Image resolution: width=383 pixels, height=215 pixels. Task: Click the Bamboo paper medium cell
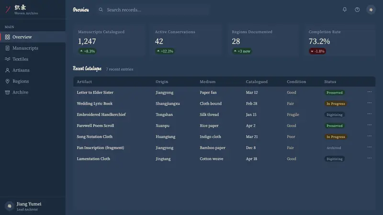pyautogui.click(x=213, y=148)
